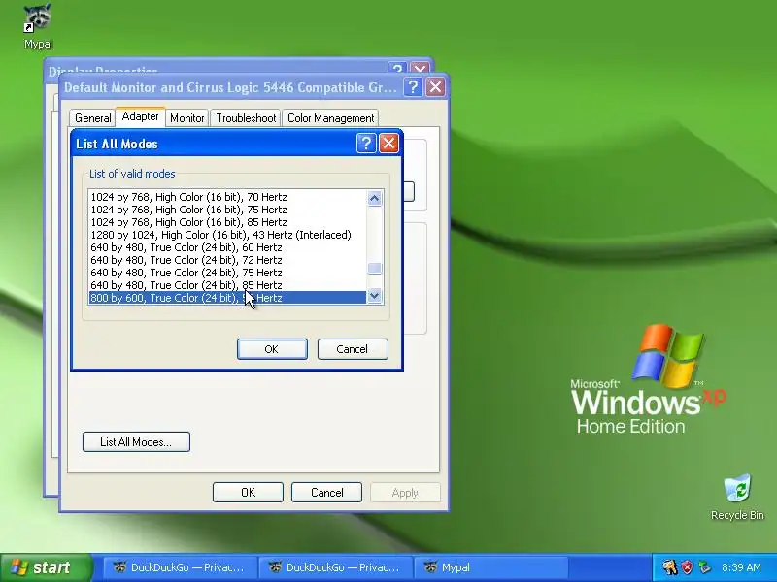This screenshot has height=582, width=777.
Task: Click the safely remove hardware tray icon
Action: pos(703,567)
